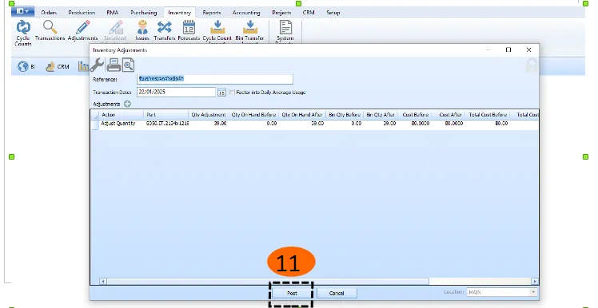Sort by Qty On Hand After header
The height and width of the screenshot is (308, 598).
point(302,115)
